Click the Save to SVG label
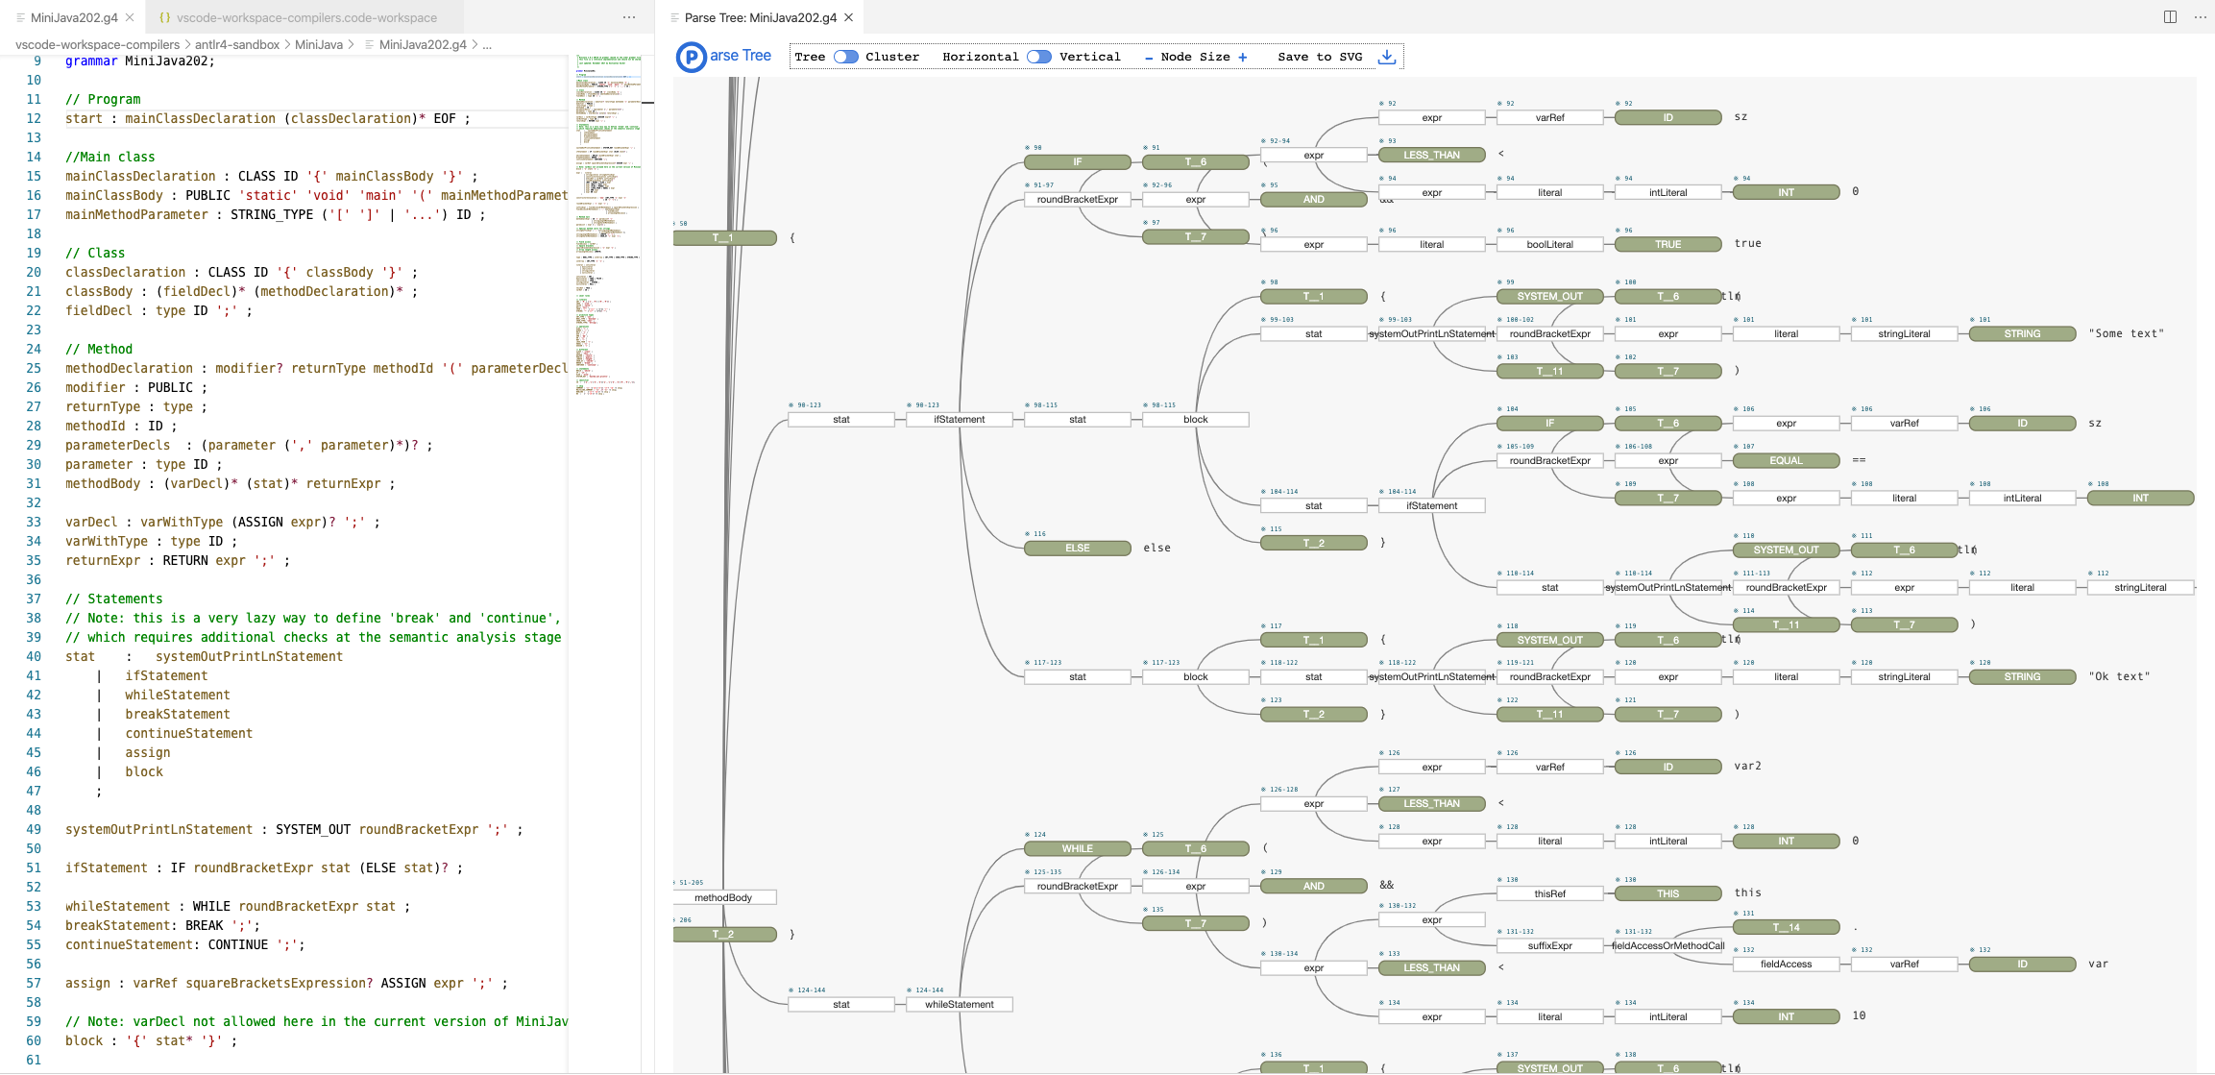Image resolution: width=2215 pixels, height=1075 pixels. point(1319,57)
